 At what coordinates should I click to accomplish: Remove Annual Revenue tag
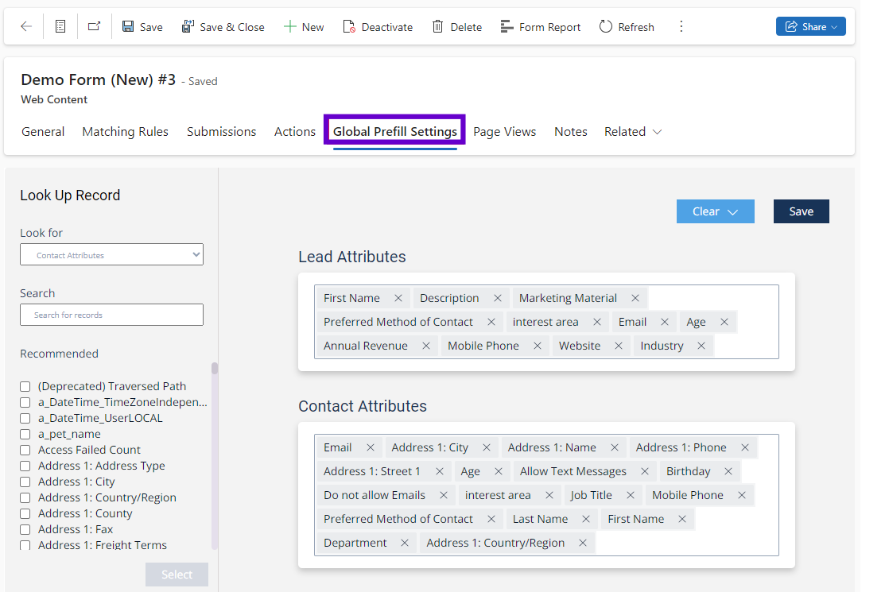pyautogui.click(x=426, y=346)
